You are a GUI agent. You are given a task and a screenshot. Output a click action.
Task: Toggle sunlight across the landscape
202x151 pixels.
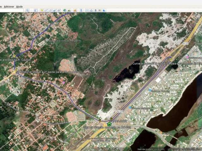tap(69, 10)
